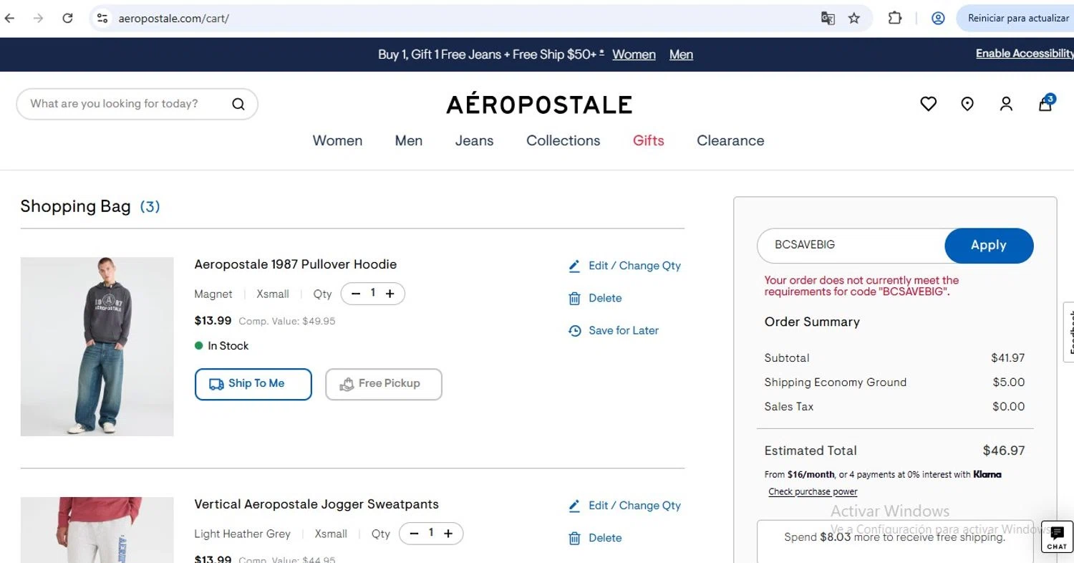
Task: Open Vertical Aeropostale Jogger Sweatpants title
Action: pos(316,504)
